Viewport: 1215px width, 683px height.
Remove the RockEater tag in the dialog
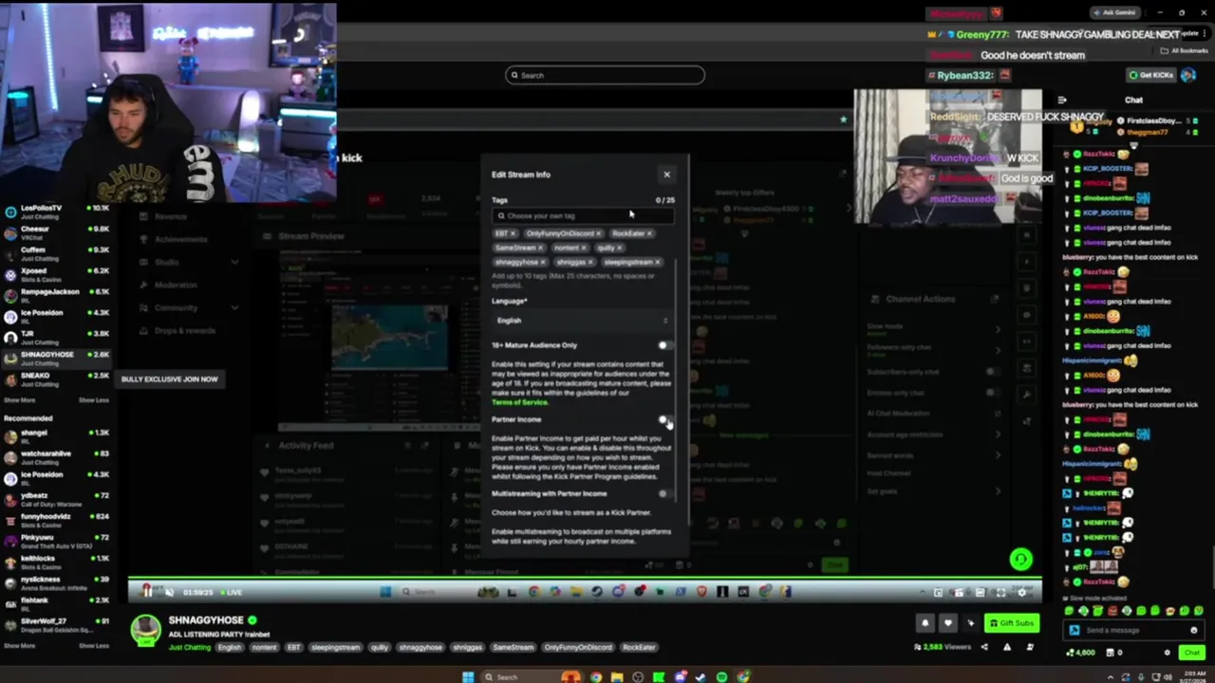pyautogui.click(x=649, y=233)
